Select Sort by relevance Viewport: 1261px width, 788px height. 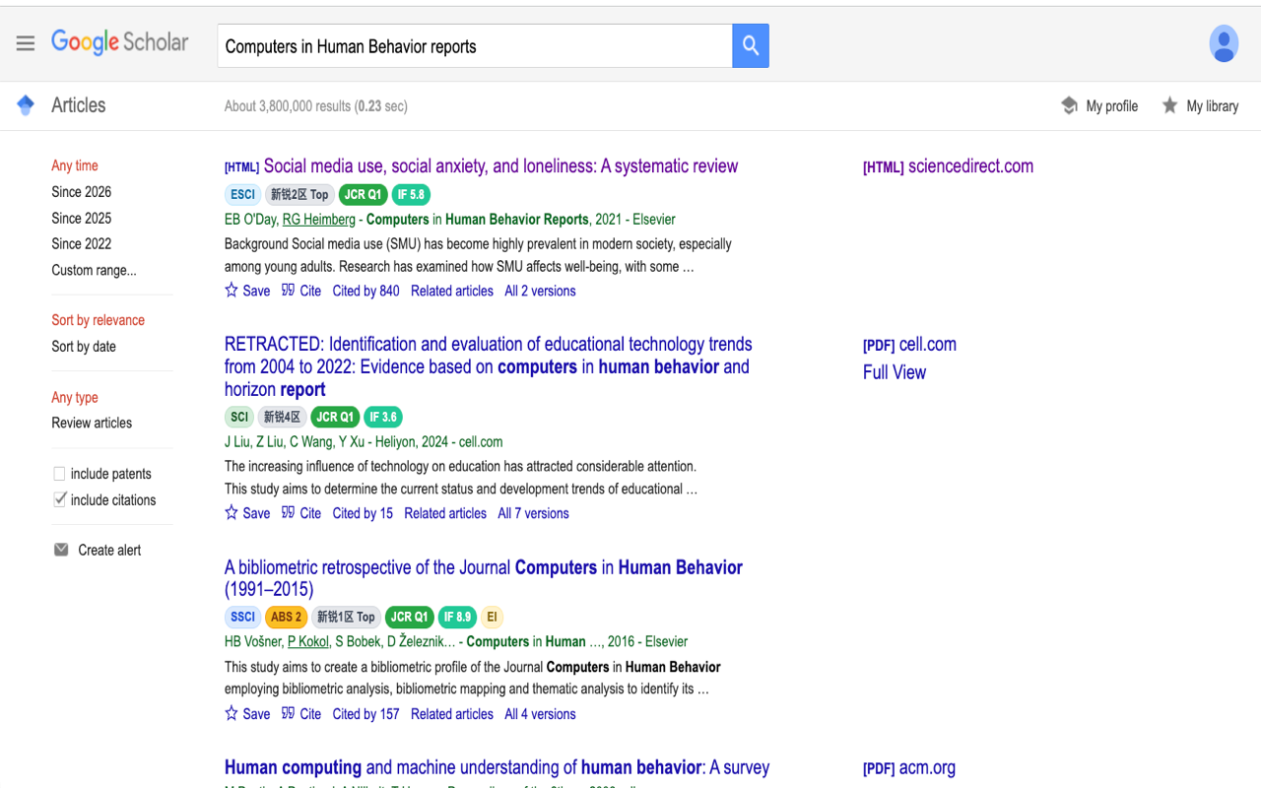tap(98, 320)
